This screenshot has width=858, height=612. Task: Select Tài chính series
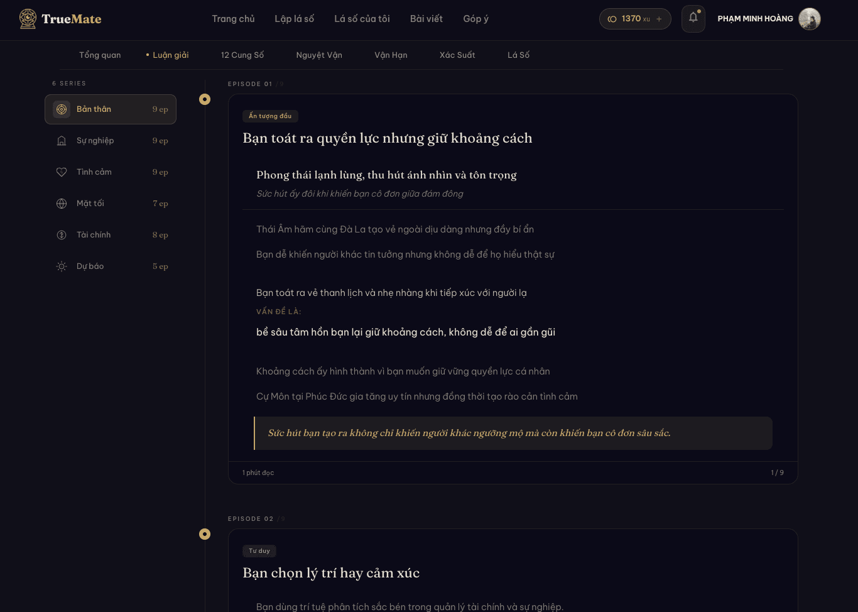[x=111, y=235]
